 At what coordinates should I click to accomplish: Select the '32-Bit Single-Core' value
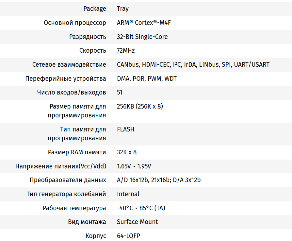coord(142,37)
